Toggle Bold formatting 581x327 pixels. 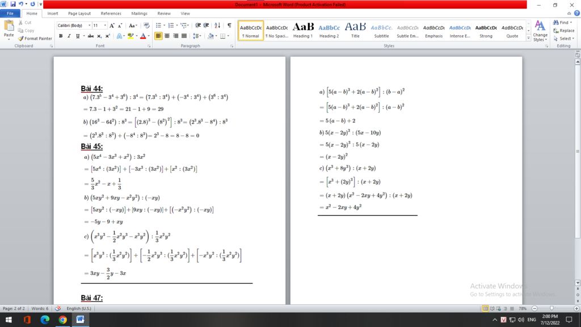point(61,36)
